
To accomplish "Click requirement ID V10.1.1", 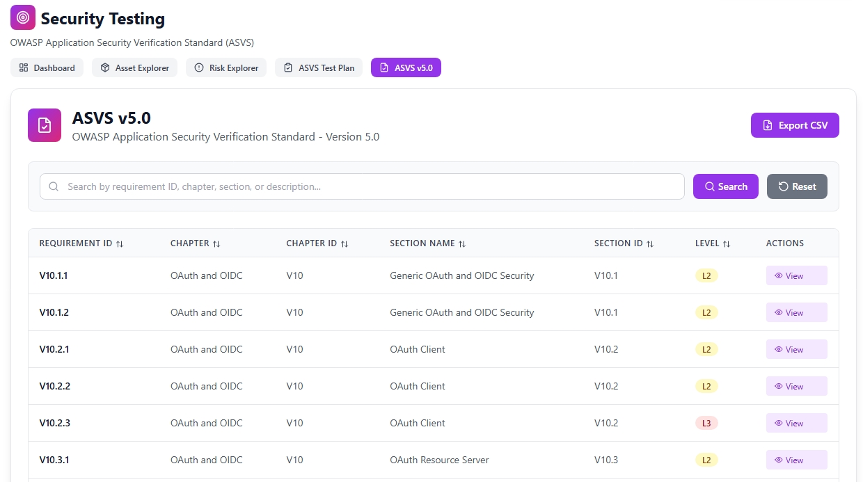I will point(54,275).
